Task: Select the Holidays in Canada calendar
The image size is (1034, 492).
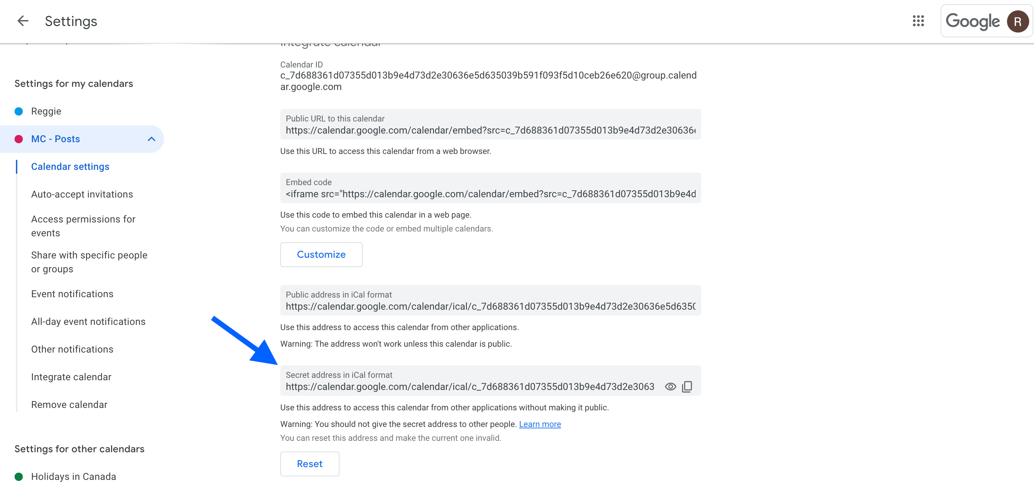Action: coord(73,476)
